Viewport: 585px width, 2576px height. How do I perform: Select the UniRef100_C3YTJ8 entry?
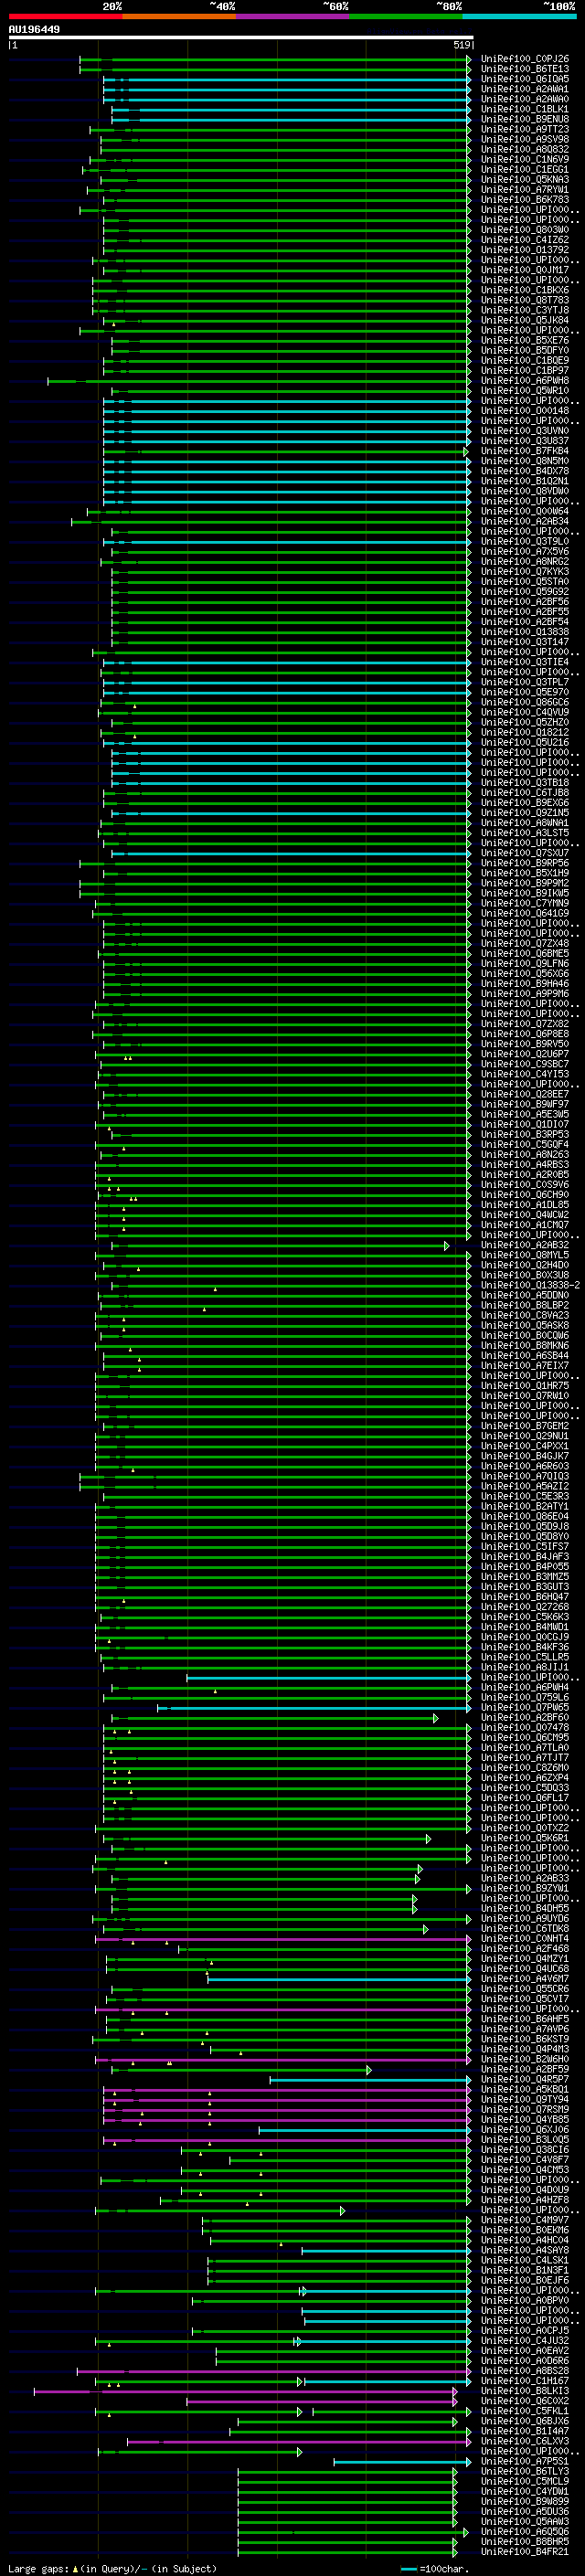click(x=524, y=310)
